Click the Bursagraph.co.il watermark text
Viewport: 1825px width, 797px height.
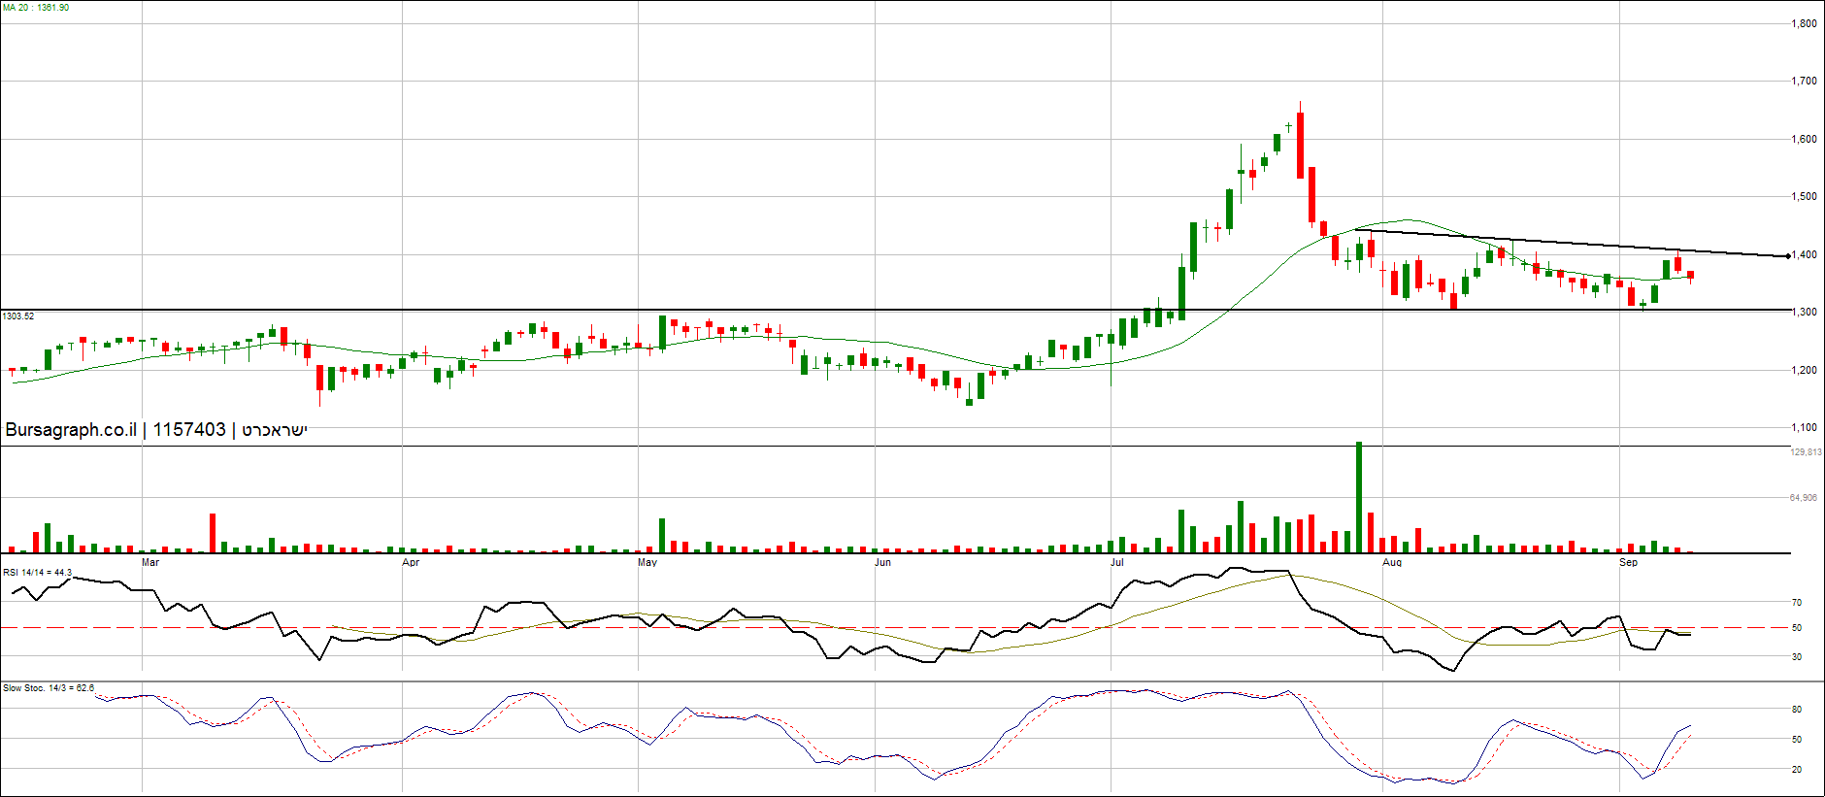point(71,430)
